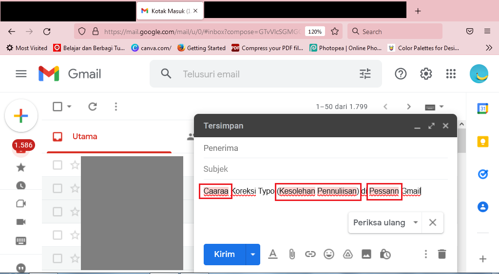Insert emoji in compose toolbar
499x274 pixels.
(329, 254)
